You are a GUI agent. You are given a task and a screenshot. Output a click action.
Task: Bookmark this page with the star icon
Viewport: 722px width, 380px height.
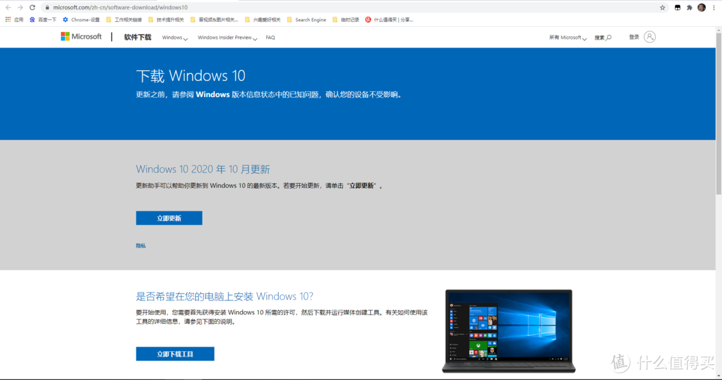coord(662,7)
